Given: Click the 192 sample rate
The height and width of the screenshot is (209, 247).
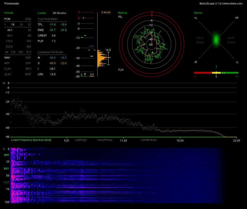Looking at the screenshot, I should tap(29, 41).
